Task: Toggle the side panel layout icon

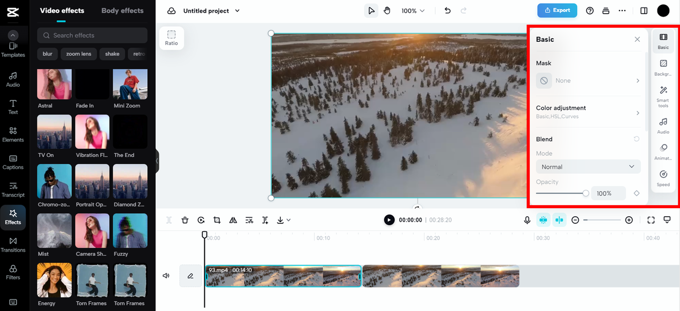Action: pyautogui.click(x=644, y=11)
